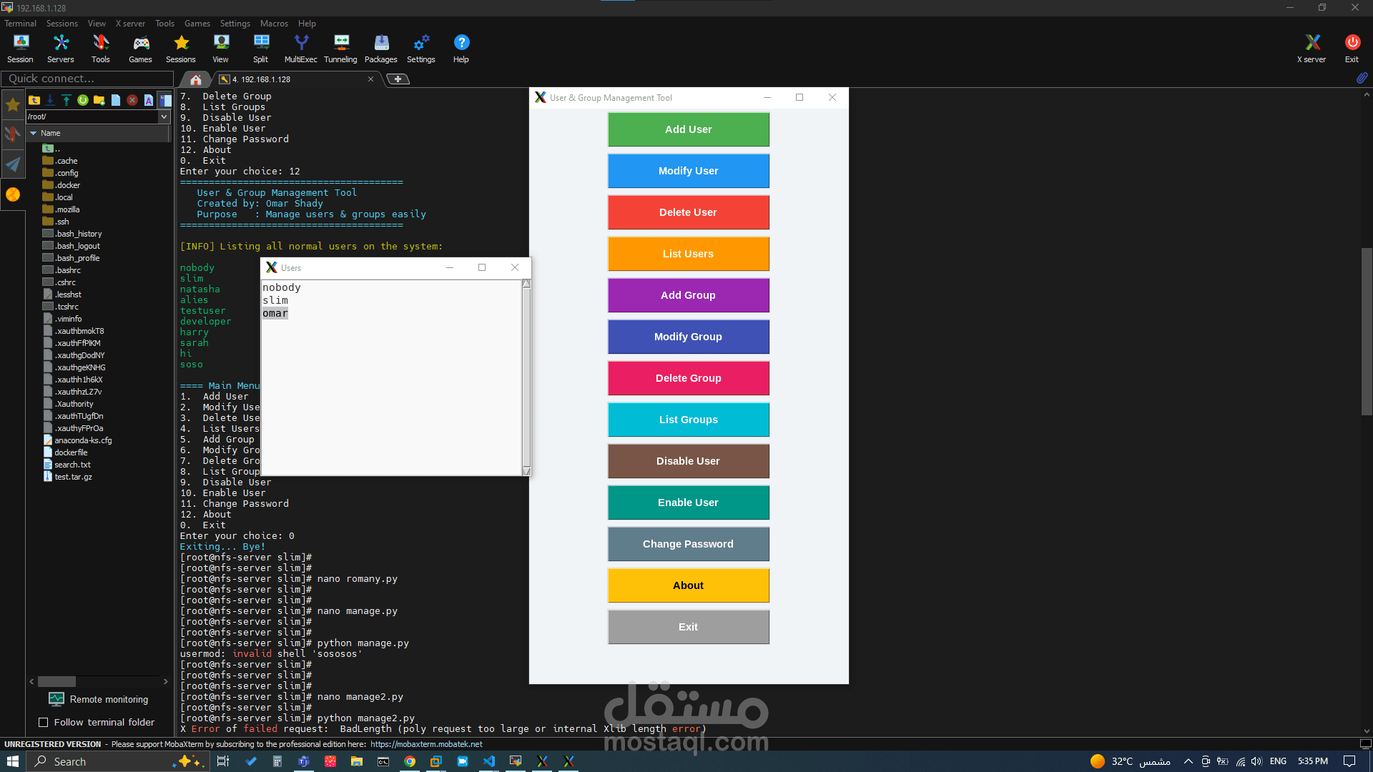Image resolution: width=1373 pixels, height=772 pixels.
Task: Toggle the Name column sort arrow
Action: coord(33,133)
